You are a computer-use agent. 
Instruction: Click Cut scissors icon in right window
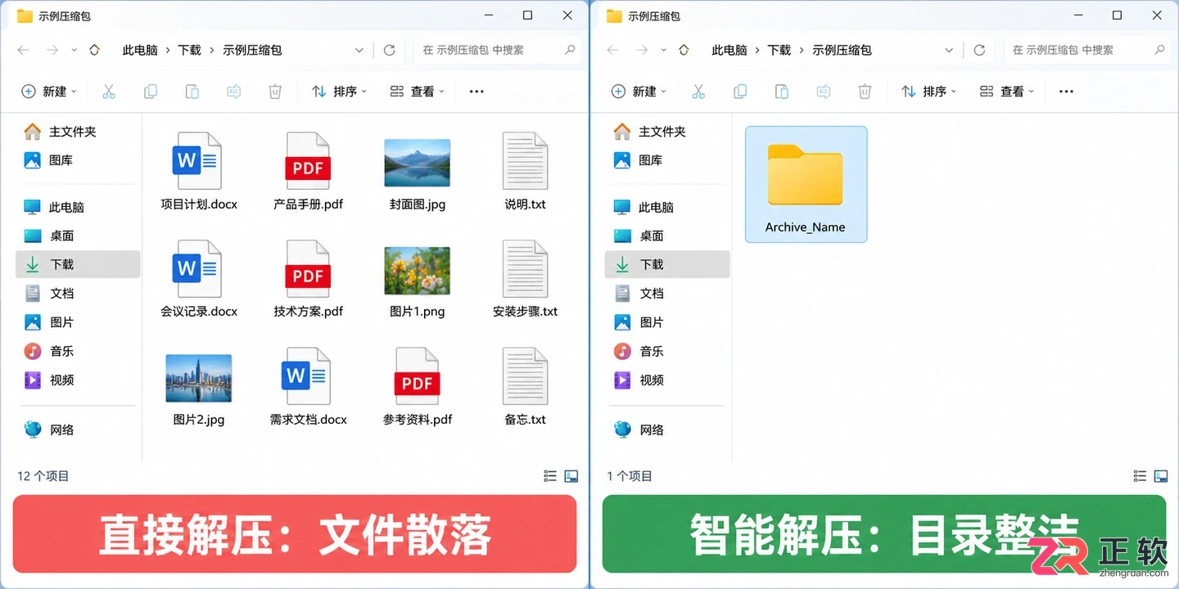698,92
